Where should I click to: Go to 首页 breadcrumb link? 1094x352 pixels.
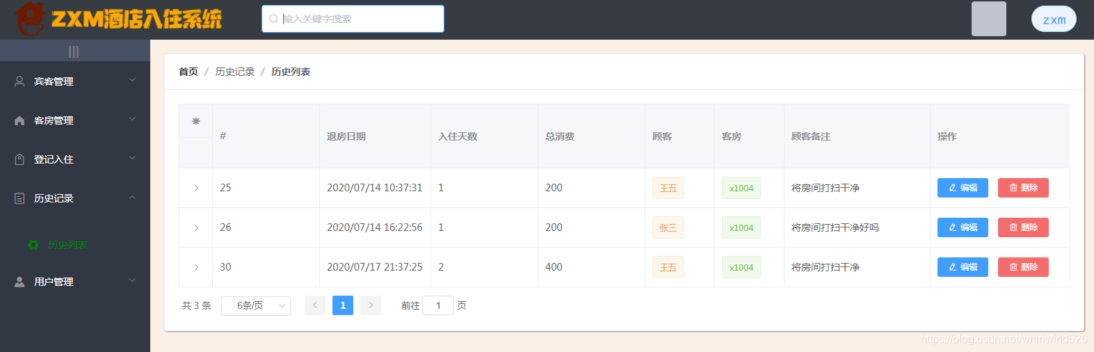pyautogui.click(x=188, y=72)
